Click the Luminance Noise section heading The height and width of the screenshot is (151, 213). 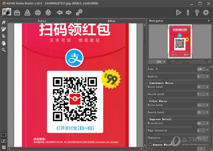(161, 83)
